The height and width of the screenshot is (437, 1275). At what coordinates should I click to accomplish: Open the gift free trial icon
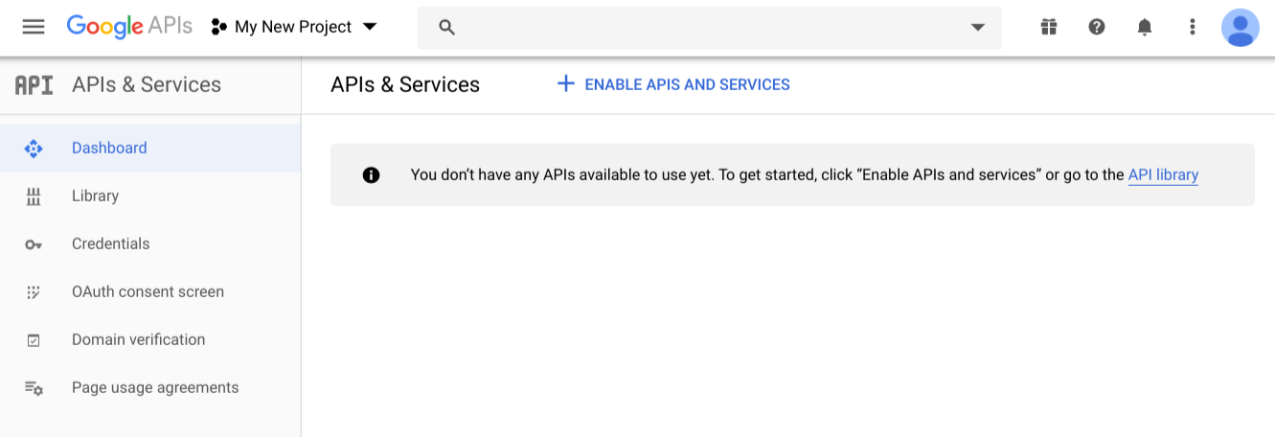click(x=1049, y=27)
